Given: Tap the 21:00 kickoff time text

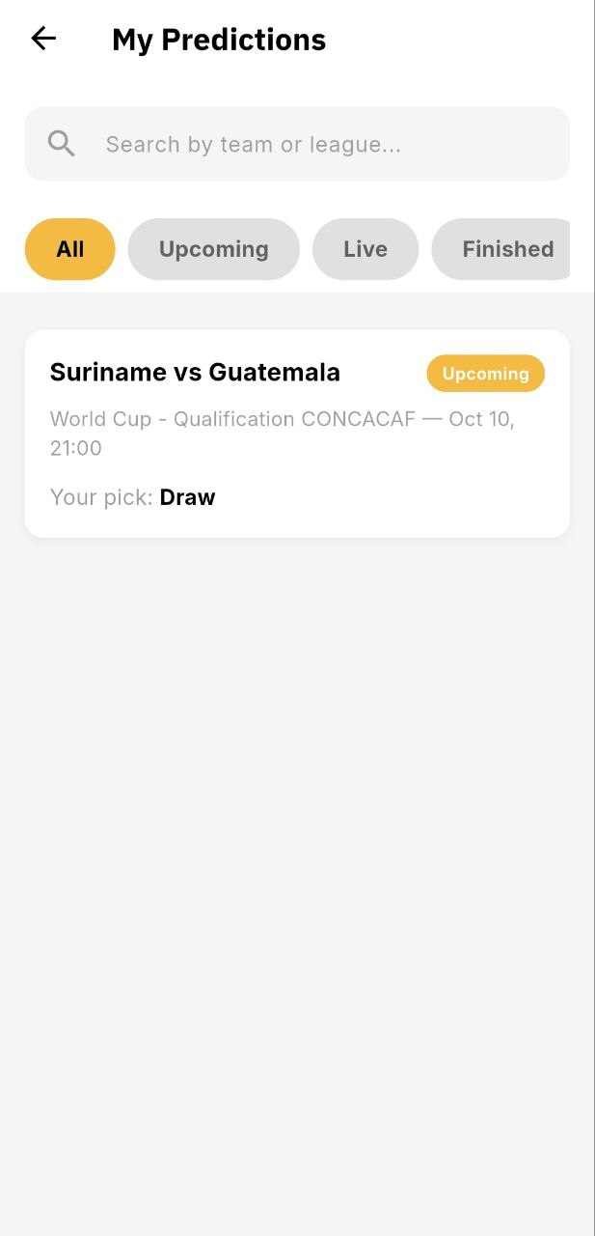Looking at the screenshot, I should [x=75, y=448].
